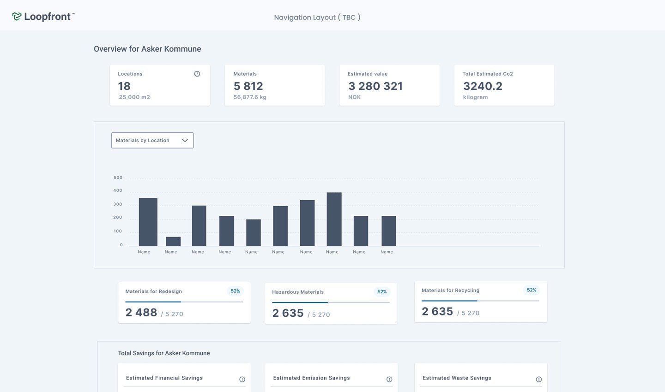Viewport: 665px width, 392px height.
Task: Open the Estimated value card 3 280 321
Action: tap(375, 86)
